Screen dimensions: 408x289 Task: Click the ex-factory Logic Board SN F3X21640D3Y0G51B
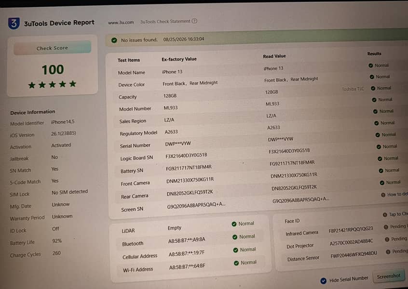tap(186, 156)
